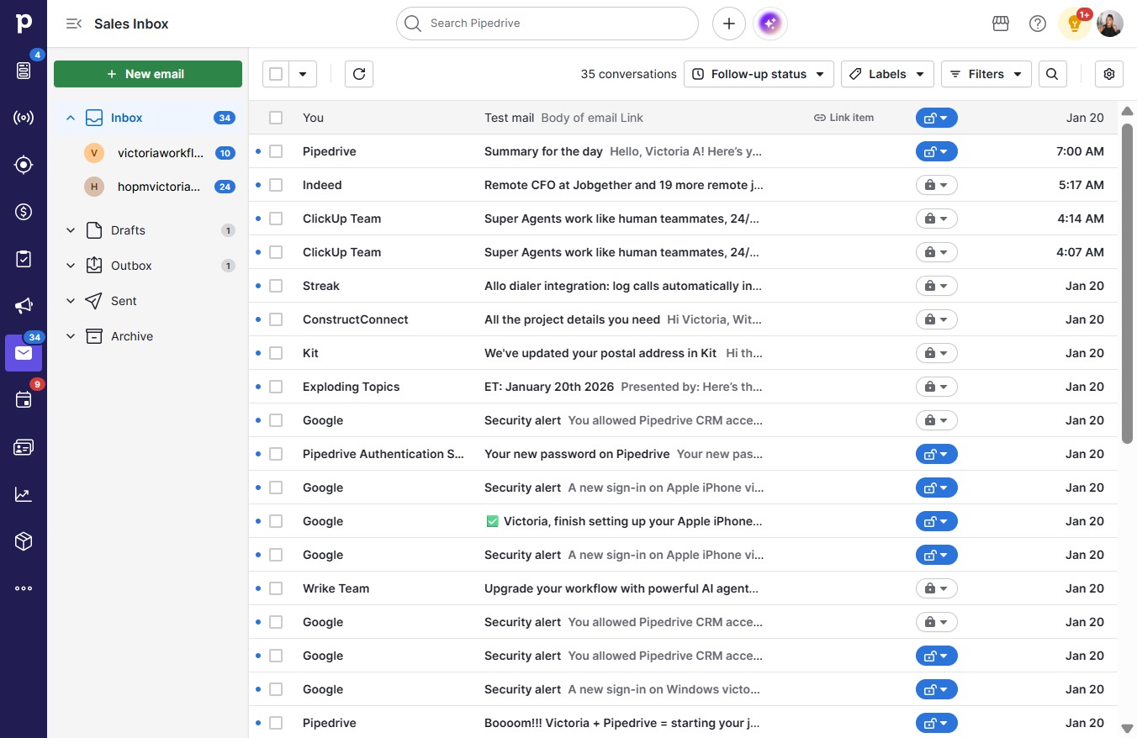Open the target icon in the sidebar
Screen dimensions: 1137x738
click(24, 165)
